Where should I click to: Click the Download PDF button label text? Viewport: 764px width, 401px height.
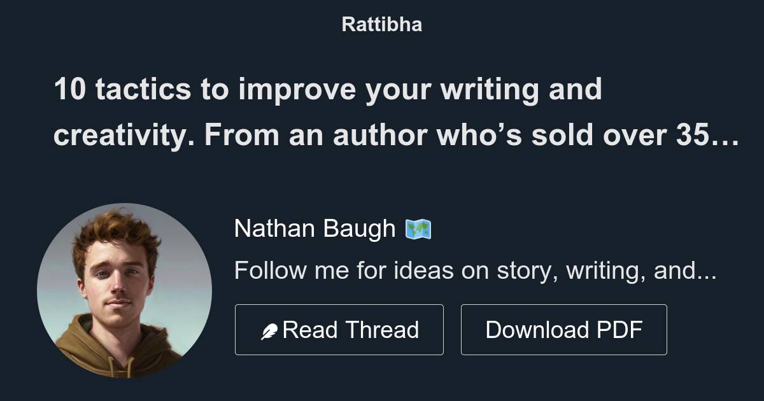pos(564,329)
